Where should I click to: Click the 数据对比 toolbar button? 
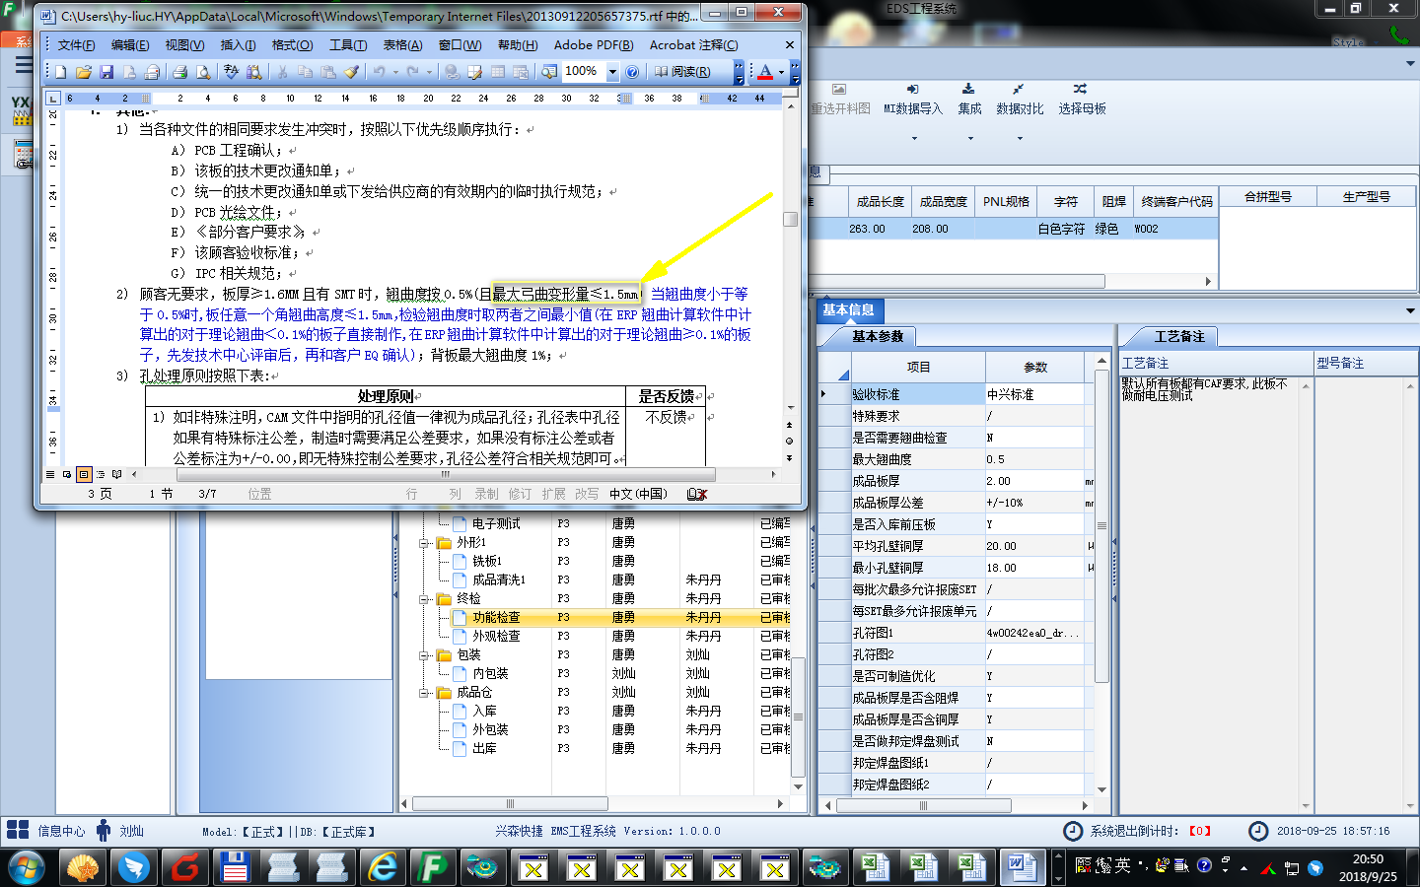[1020, 101]
